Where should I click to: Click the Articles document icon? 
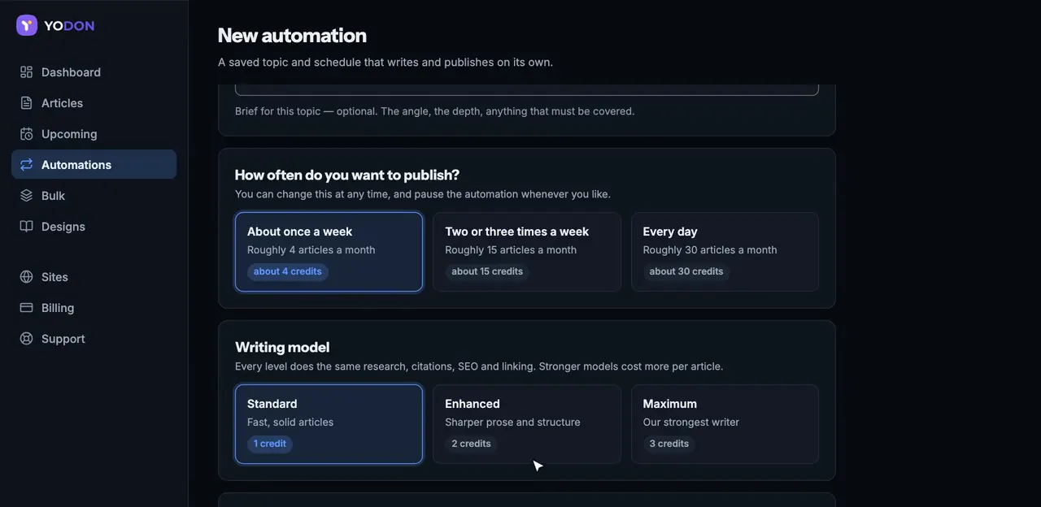[x=27, y=103]
